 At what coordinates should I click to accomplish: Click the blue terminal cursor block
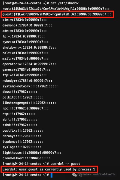(51, 175)
